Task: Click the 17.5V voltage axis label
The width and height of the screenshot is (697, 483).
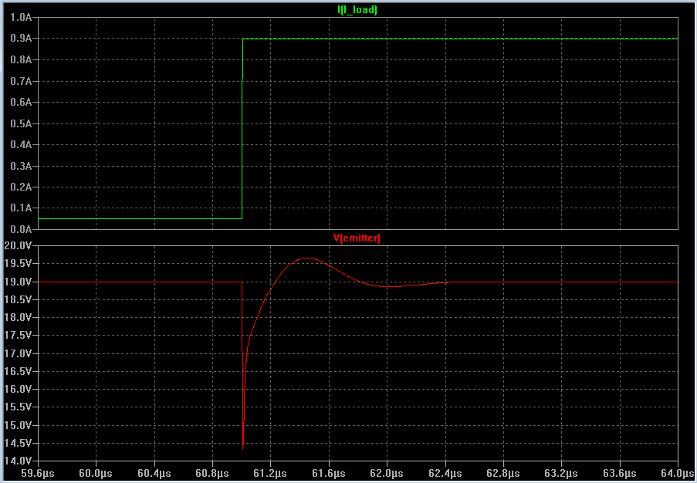Action: pos(19,336)
